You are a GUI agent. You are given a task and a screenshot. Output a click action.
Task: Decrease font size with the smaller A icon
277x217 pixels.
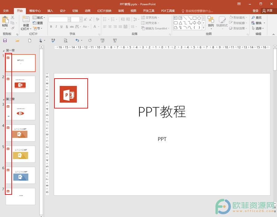(90, 19)
